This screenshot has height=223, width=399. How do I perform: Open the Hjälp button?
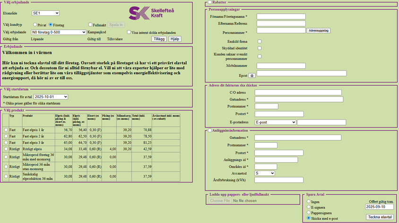coord(175,39)
